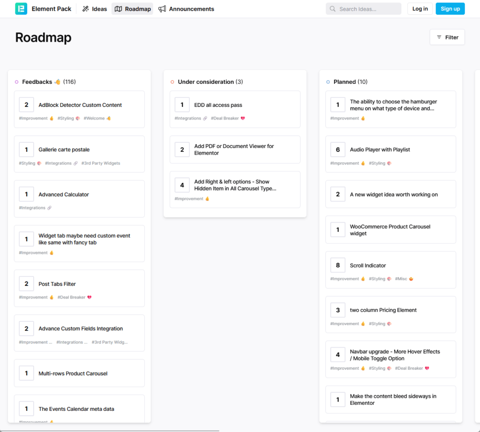
Task: Upvote Scroll Indicator
Action: [338, 265]
